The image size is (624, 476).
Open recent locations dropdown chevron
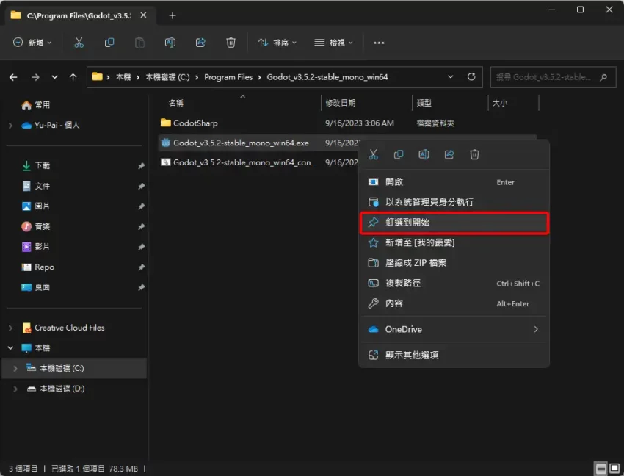(54, 77)
